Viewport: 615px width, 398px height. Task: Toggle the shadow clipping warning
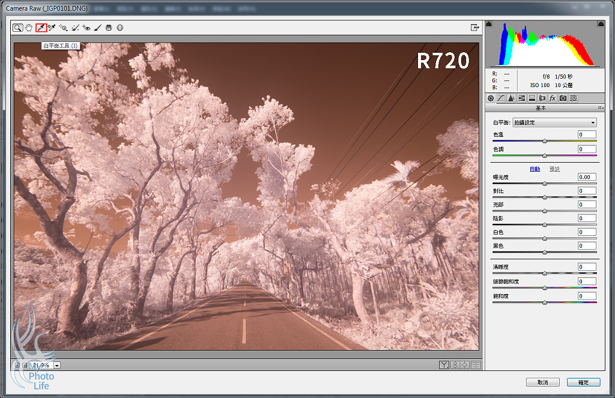click(489, 24)
